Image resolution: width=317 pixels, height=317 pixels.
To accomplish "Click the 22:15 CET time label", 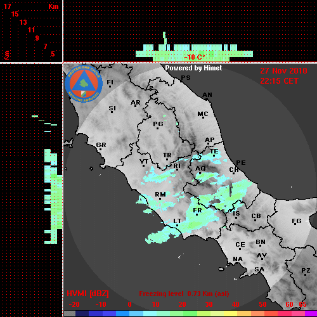I will [x=279, y=81].
